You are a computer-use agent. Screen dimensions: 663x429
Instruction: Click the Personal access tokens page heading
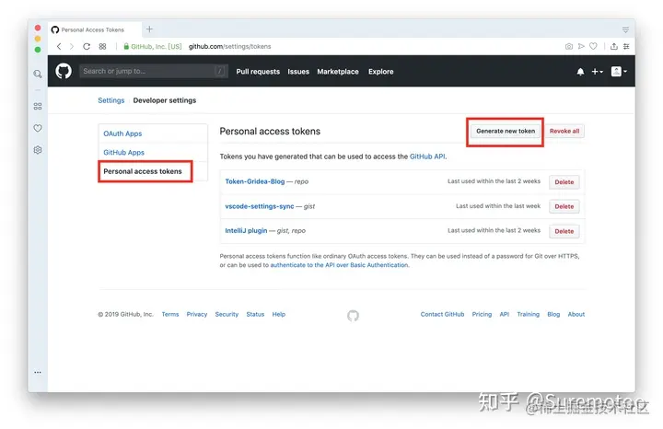[270, 132]
